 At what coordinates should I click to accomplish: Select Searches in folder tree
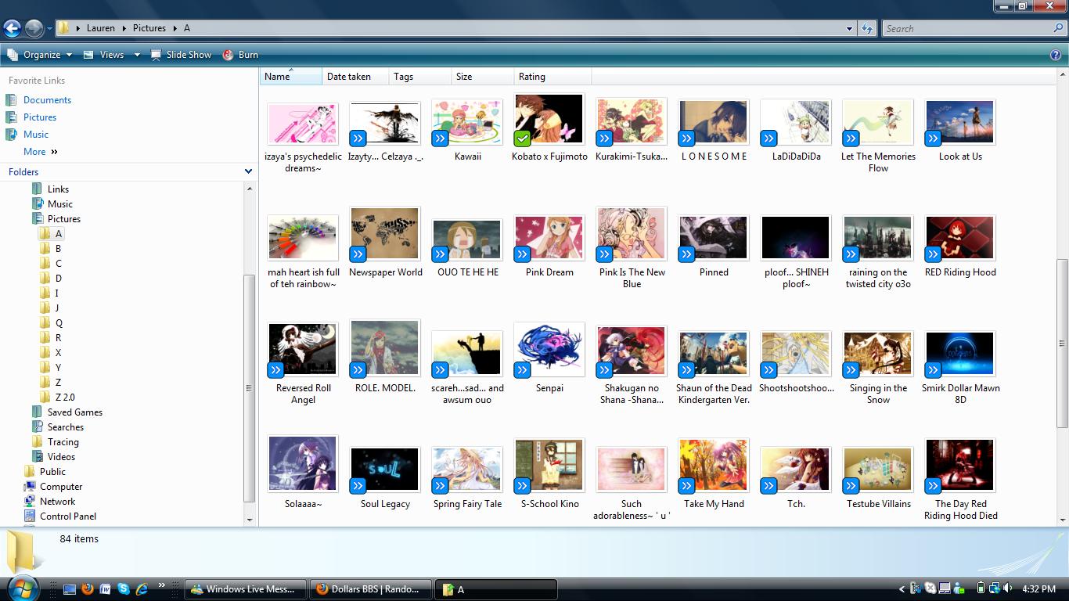point(65,427)
